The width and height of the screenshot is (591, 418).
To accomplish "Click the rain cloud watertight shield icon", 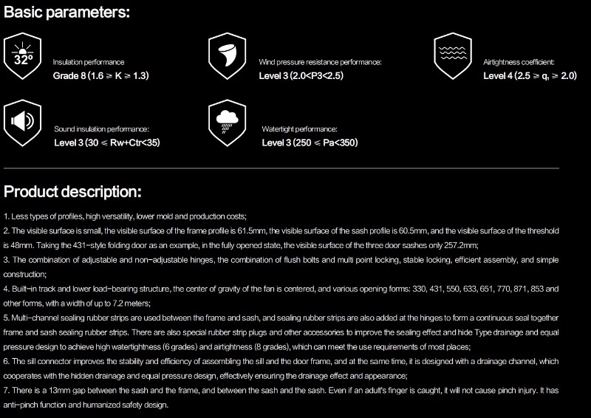I will 227,123.
